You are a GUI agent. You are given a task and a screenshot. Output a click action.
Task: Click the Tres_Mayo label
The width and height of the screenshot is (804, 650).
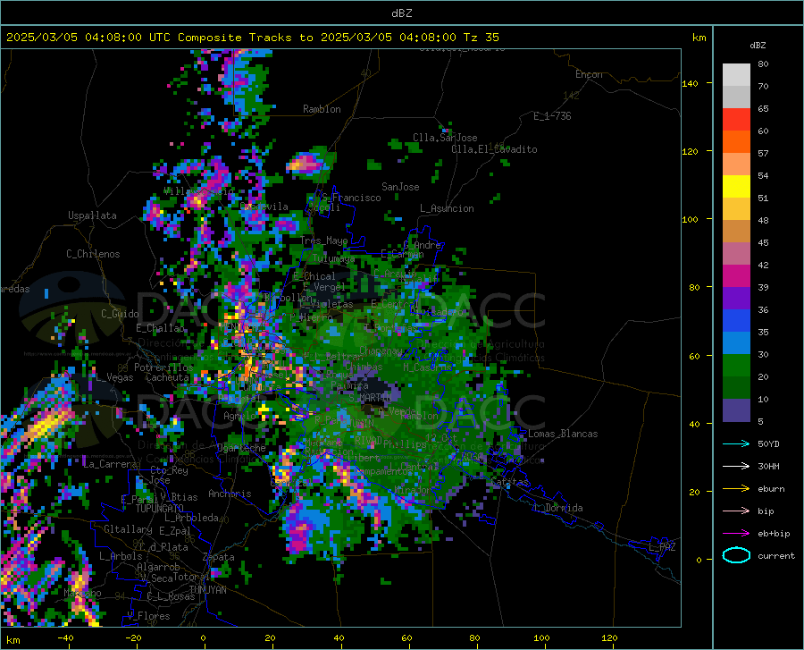[x=324, y=241]
